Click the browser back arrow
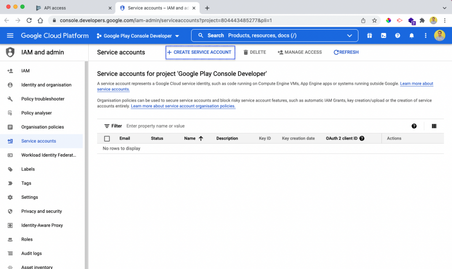 (x=7, y=20)
